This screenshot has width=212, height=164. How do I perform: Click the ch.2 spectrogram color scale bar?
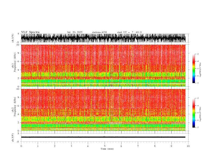194,113
